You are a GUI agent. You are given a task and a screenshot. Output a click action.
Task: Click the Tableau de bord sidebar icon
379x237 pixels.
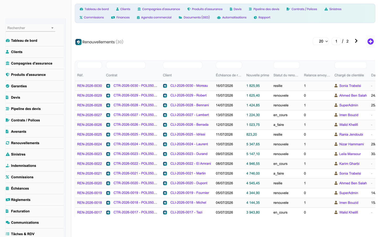[8, 41]
